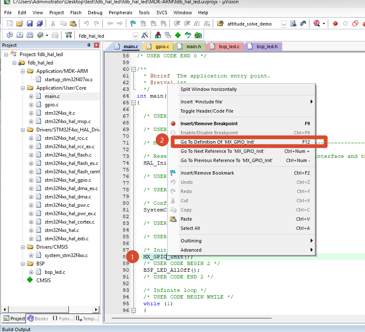Click the LOAD download-to-flash icon
Screen dimensions: 365x332
tap(69, 35)
